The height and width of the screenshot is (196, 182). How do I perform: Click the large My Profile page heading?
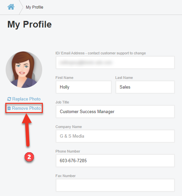(30, 25)
